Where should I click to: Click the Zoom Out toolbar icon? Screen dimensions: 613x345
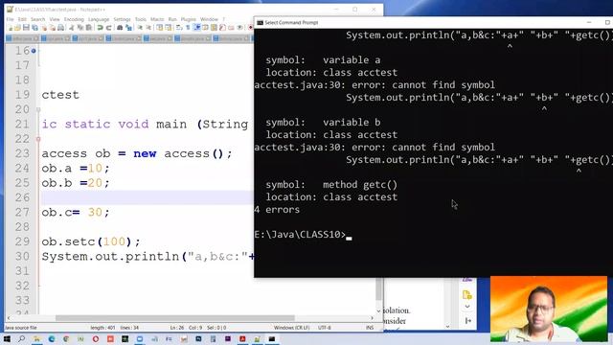[x=148, y=28]
